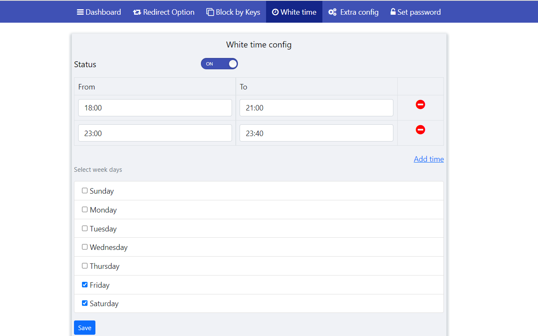Edit the To field showing 21:00
The width and height of the screenshot is (538, 336).
click(x=316, y=108)
